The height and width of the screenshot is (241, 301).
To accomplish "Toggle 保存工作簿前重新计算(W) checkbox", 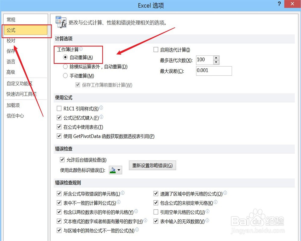I will (x=78, y=85).
